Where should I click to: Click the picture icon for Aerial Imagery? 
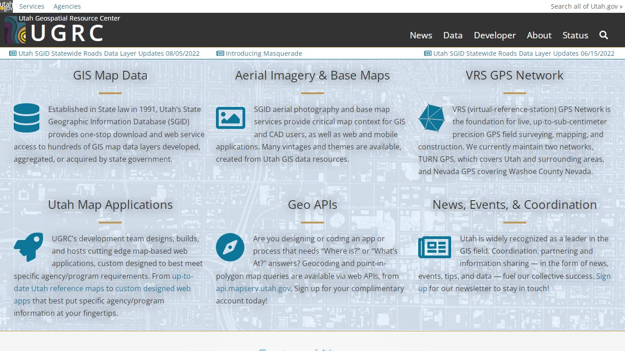tap(231, 118)
